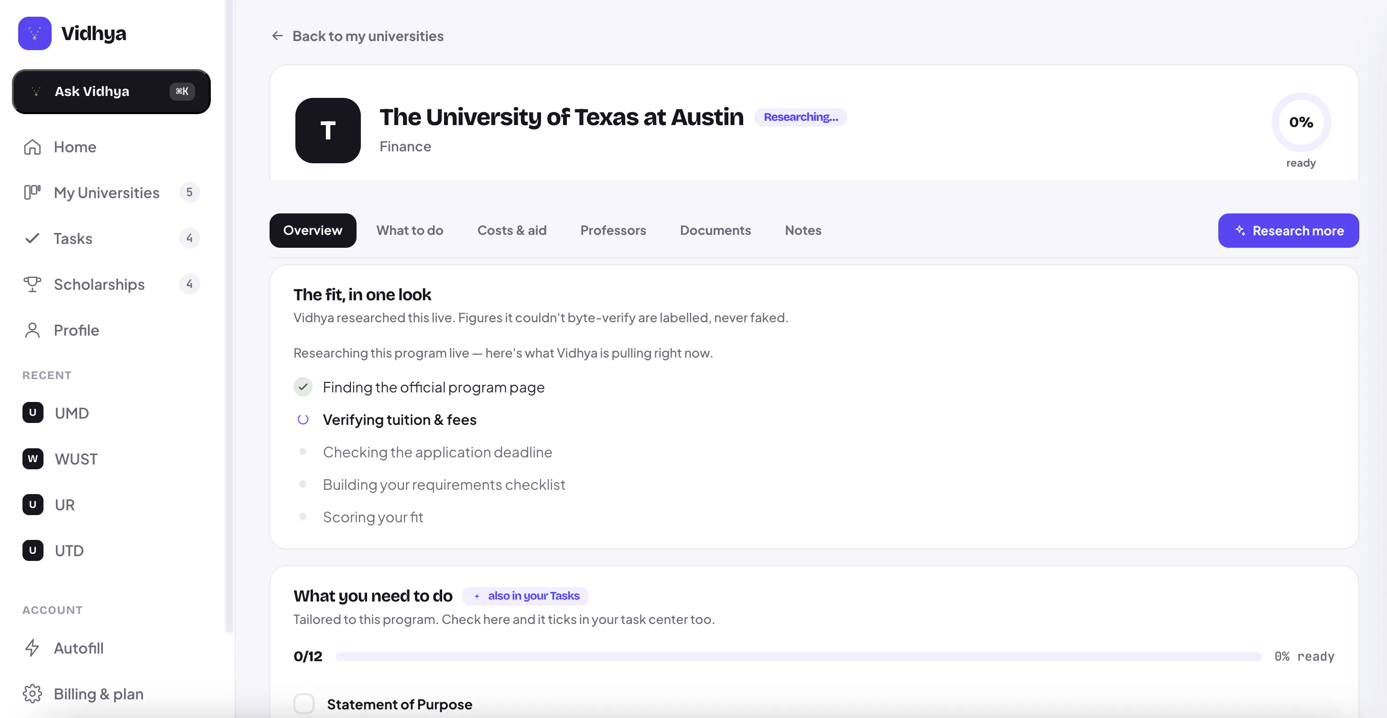Open the Documents tab
The height and width of the screenshot is (718, 1387).
(x=715, y=231)
